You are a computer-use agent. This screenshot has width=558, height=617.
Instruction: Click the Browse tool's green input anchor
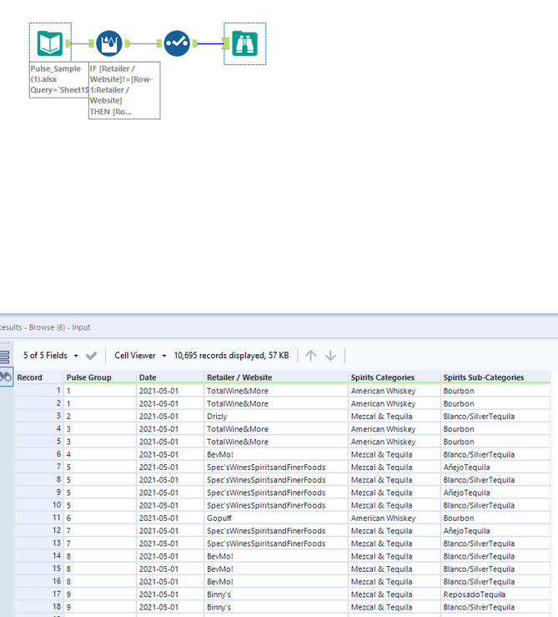[x=226, y=43]
